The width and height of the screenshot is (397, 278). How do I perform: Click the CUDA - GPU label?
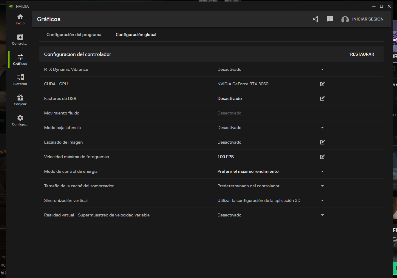56,84
